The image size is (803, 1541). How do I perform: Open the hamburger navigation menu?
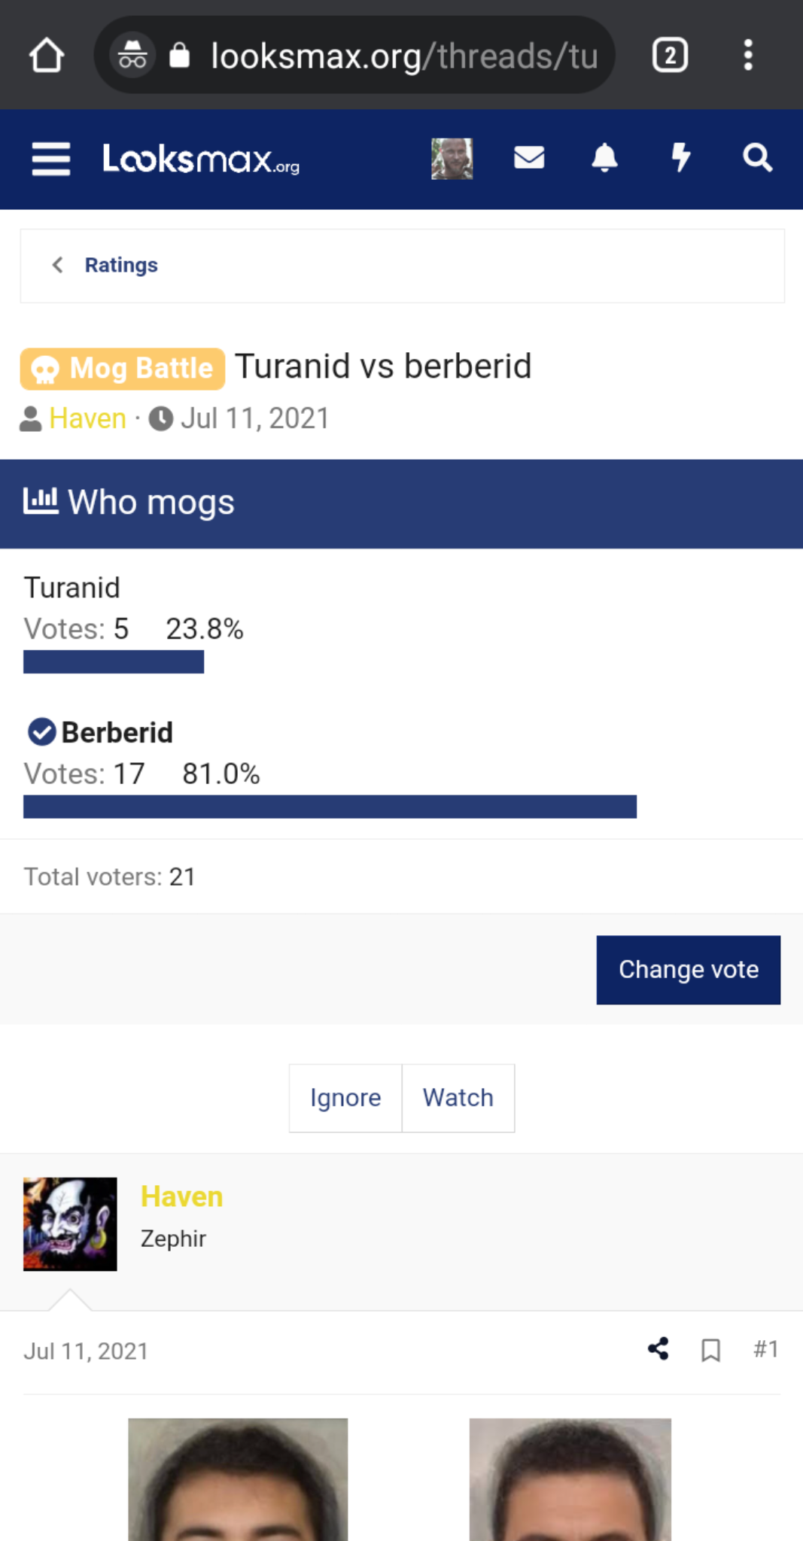click(51, 159)
